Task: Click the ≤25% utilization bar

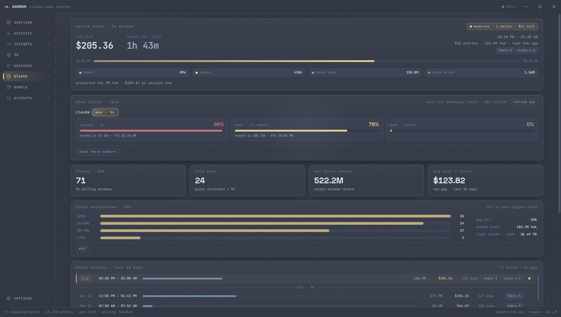Action: [275, 216]
